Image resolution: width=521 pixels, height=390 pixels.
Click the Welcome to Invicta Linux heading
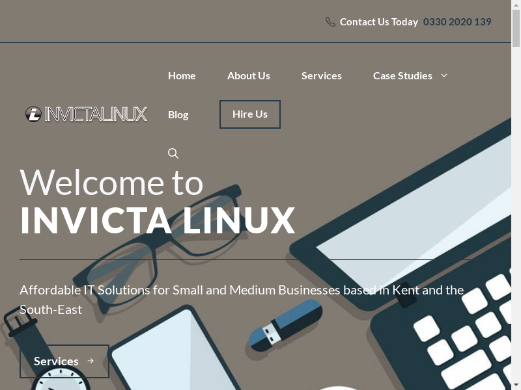coord(158,201)
